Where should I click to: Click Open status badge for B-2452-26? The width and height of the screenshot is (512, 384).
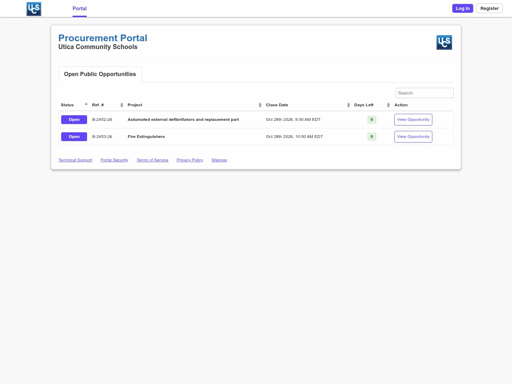[74, 119]
